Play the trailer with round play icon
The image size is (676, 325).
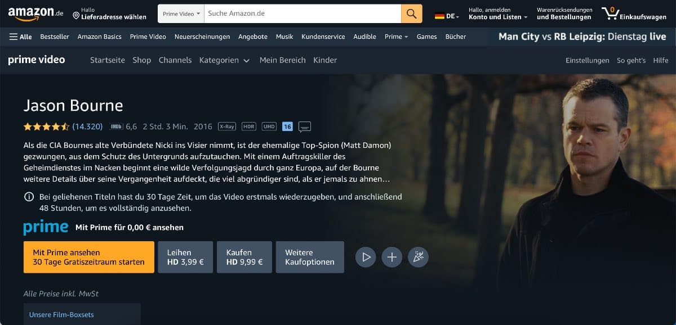pyautogui.click(x=366, y=257)
